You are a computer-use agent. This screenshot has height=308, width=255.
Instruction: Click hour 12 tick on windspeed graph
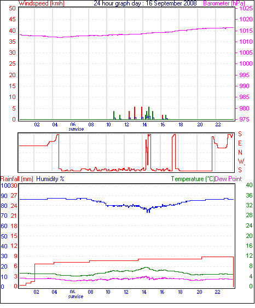pyautogui.click(x=127, y=125)
